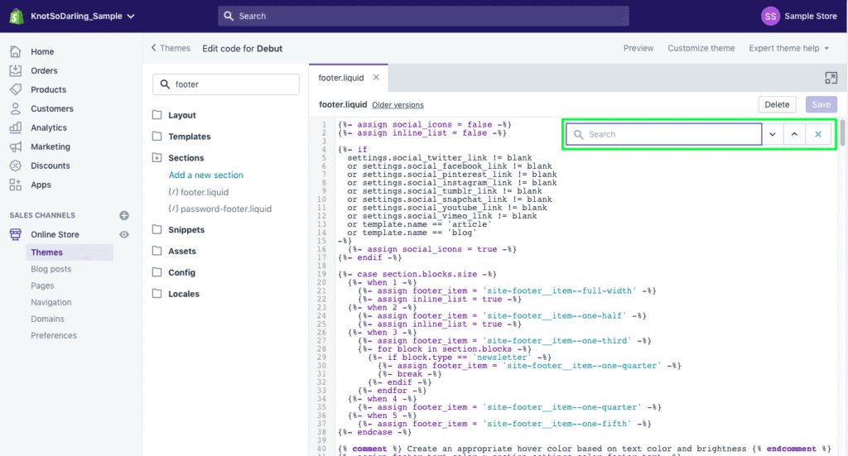Go to previous search match arrow
The height and width of the screenshot is (456, 848).
794,135
